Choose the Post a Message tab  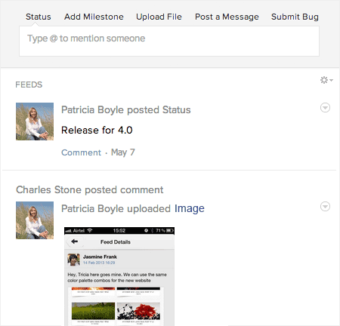point(227,17)
